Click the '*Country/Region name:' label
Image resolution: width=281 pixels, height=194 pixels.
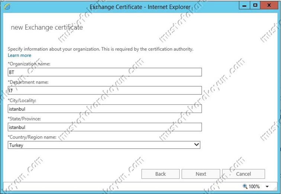point(32,137)
